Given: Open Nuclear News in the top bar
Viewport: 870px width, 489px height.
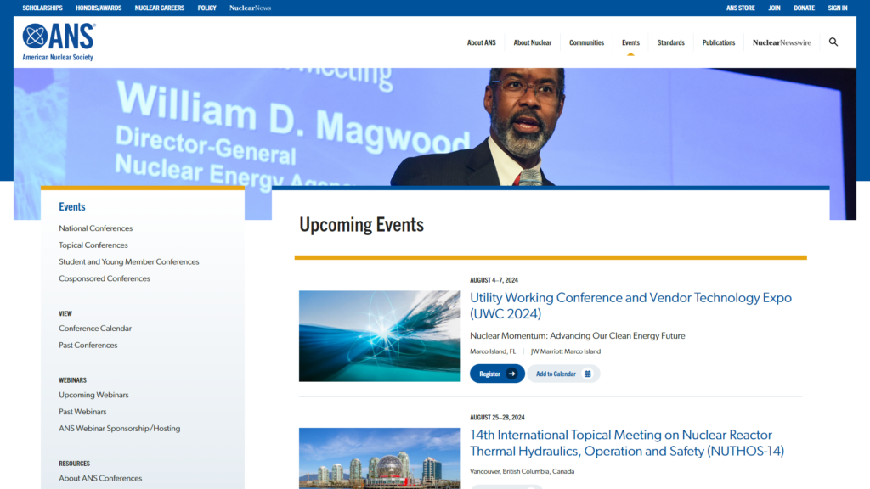Looking at the screenshot, I should coord(250,8).
